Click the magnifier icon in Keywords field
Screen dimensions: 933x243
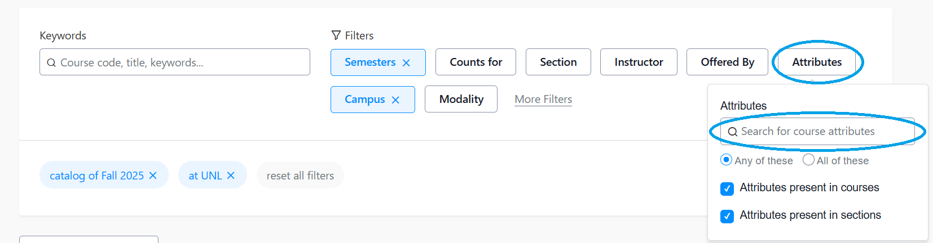pos(51,62)
